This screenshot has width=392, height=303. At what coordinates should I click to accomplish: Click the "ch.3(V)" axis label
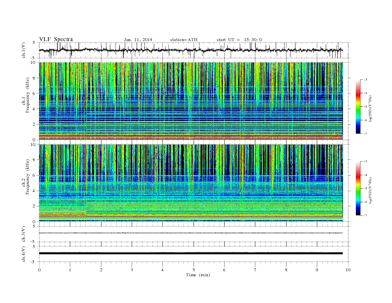coord(24,234)
